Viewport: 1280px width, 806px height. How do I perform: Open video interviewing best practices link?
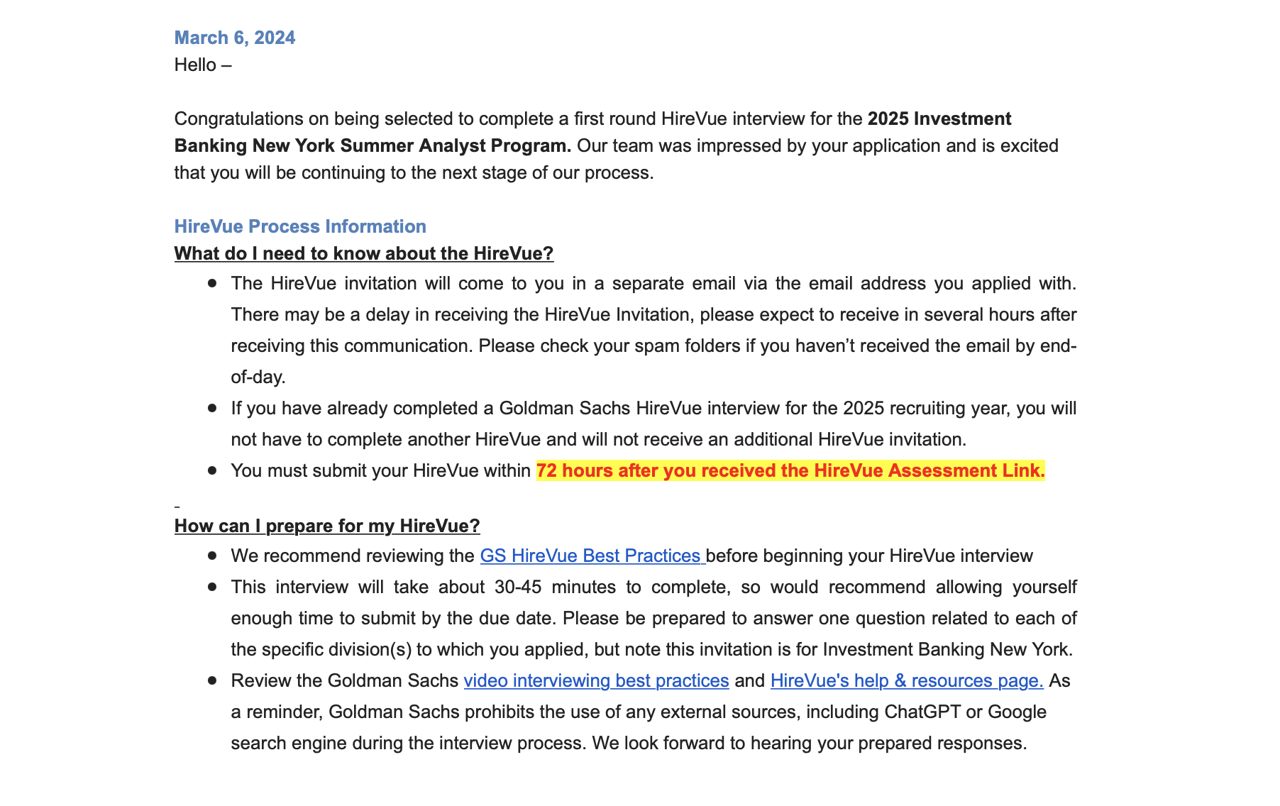pyautogui.click(x=596, y=680)
